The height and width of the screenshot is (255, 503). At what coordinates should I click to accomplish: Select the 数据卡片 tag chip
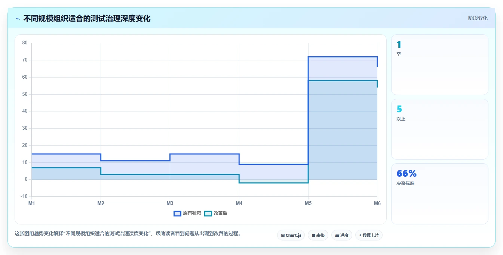tap(369, 235)
